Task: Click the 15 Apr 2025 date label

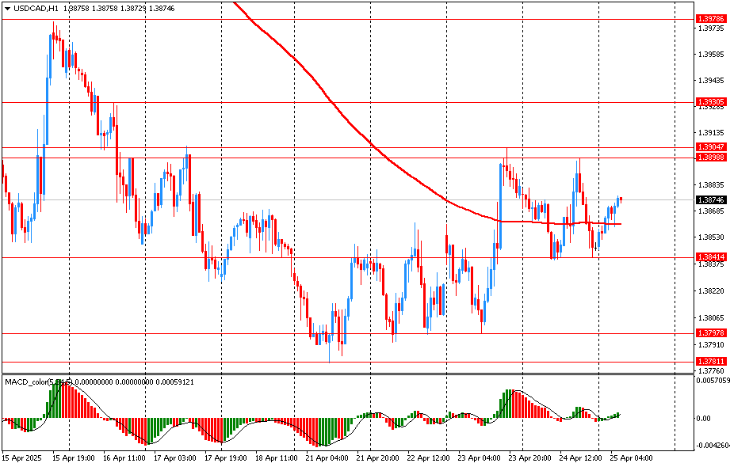Action: pos(21,458)
